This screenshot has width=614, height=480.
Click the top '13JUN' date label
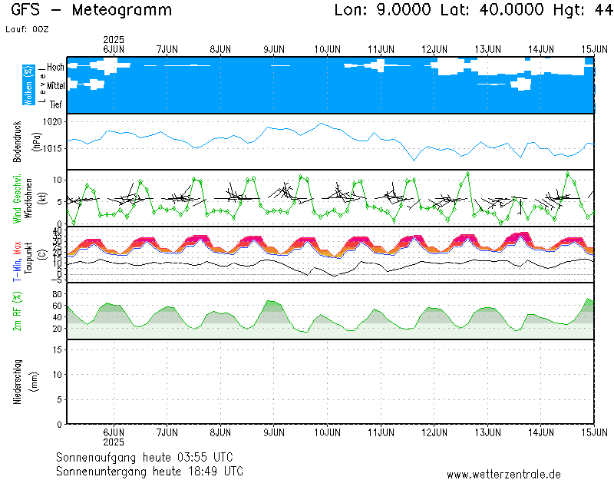(x=488, y=49)
